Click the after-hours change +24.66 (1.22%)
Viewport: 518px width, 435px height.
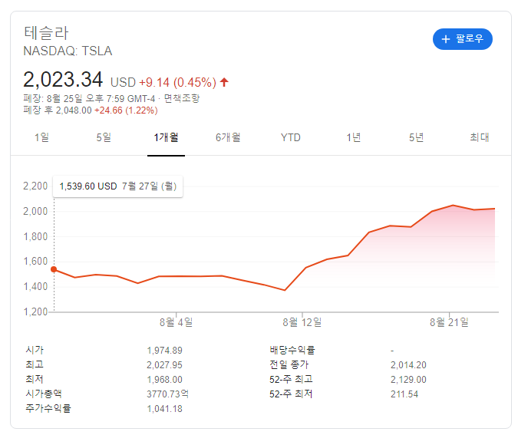(x=126, y=110)
